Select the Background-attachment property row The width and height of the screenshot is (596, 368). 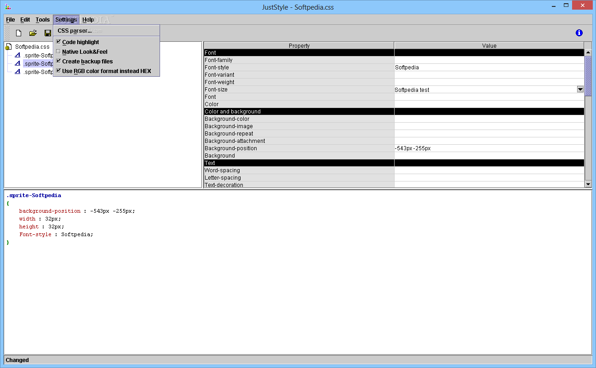299,141
